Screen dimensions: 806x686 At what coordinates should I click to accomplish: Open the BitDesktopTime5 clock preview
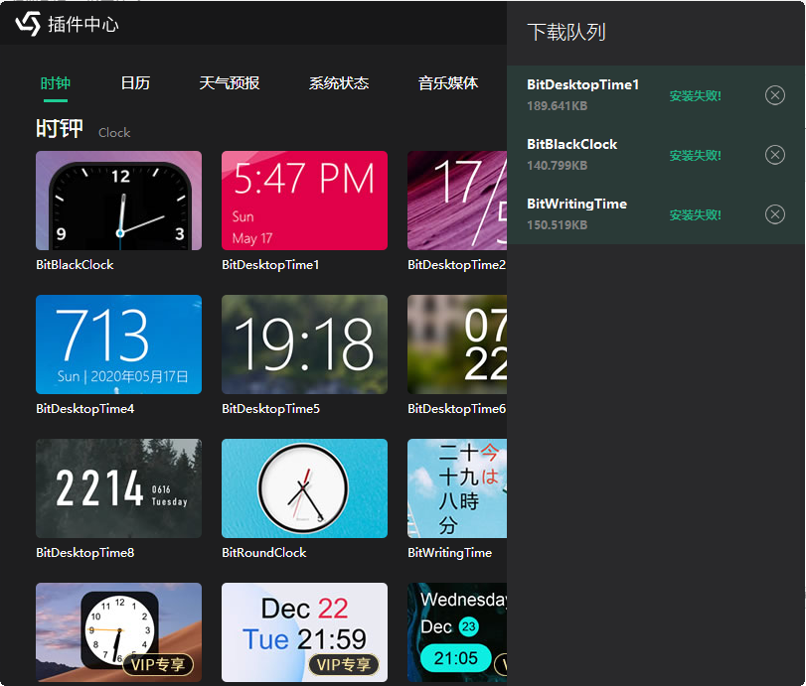tap(304, 343)
